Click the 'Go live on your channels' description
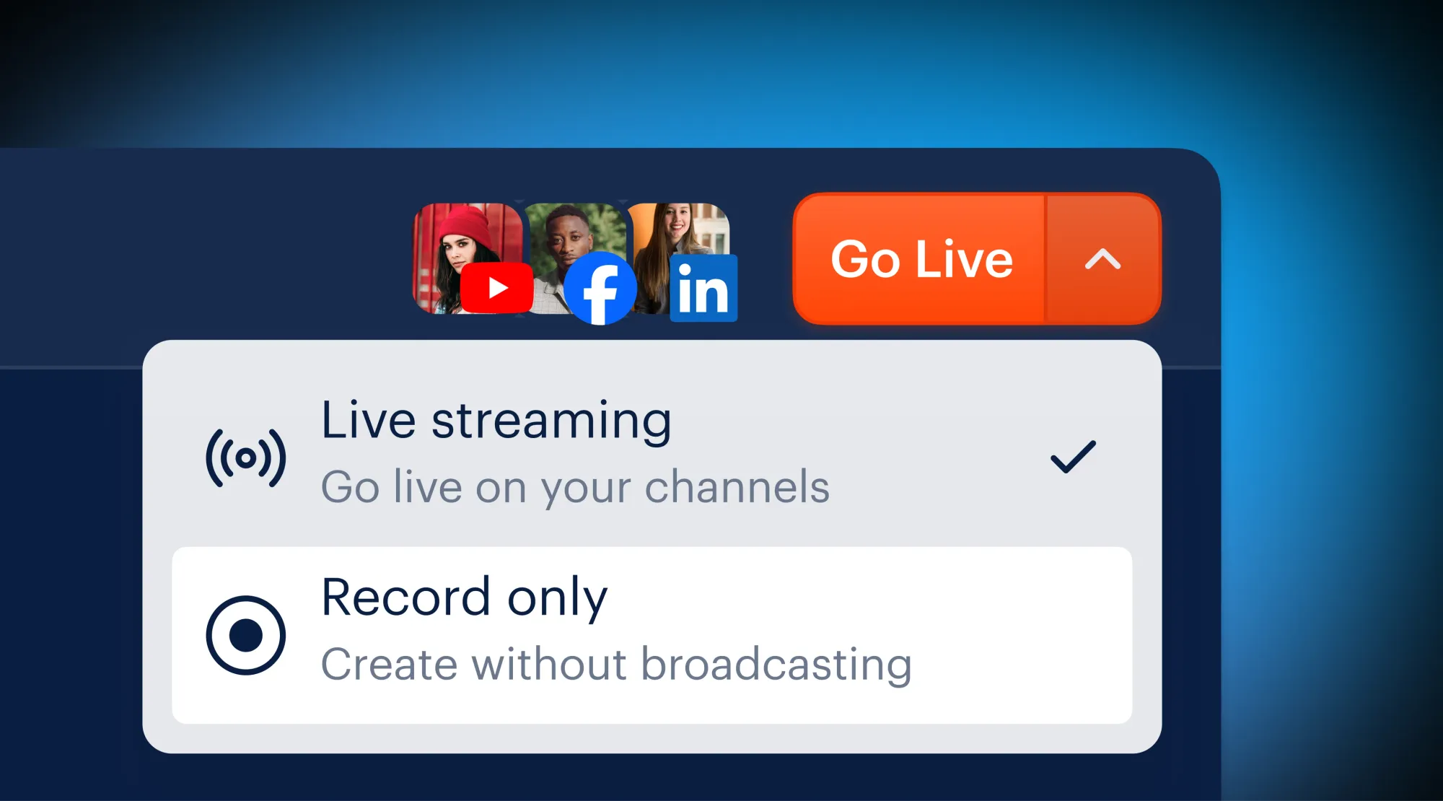 (575, 487)
